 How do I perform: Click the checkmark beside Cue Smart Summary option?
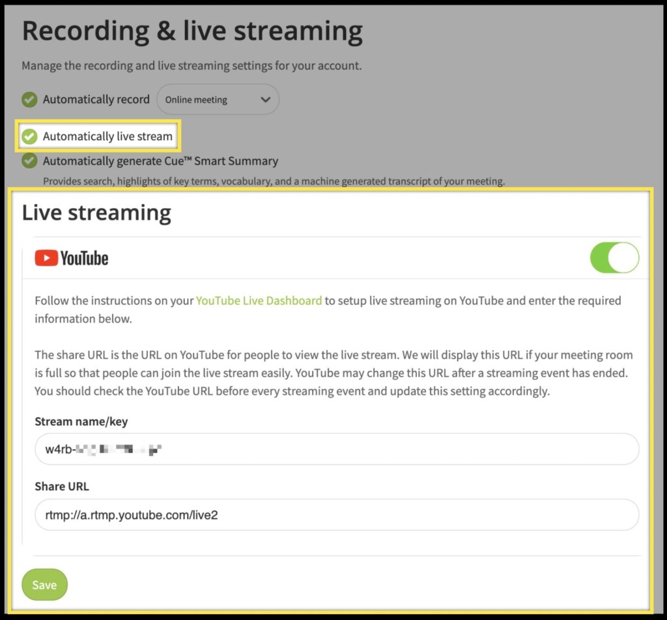[29, 161]
